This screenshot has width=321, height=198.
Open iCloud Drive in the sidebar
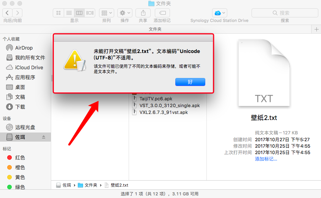tap(25, 67)
